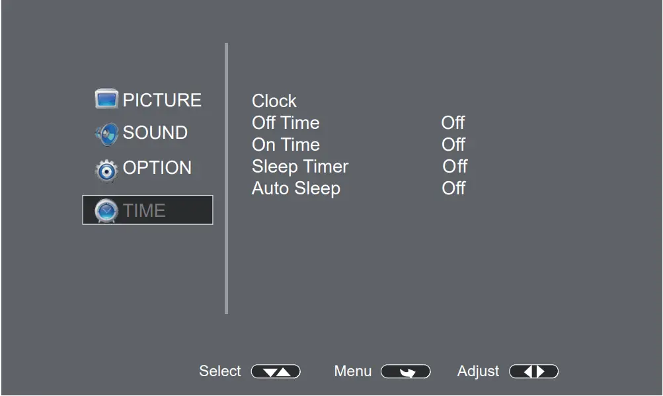Select the Off Time setting label

286,123
